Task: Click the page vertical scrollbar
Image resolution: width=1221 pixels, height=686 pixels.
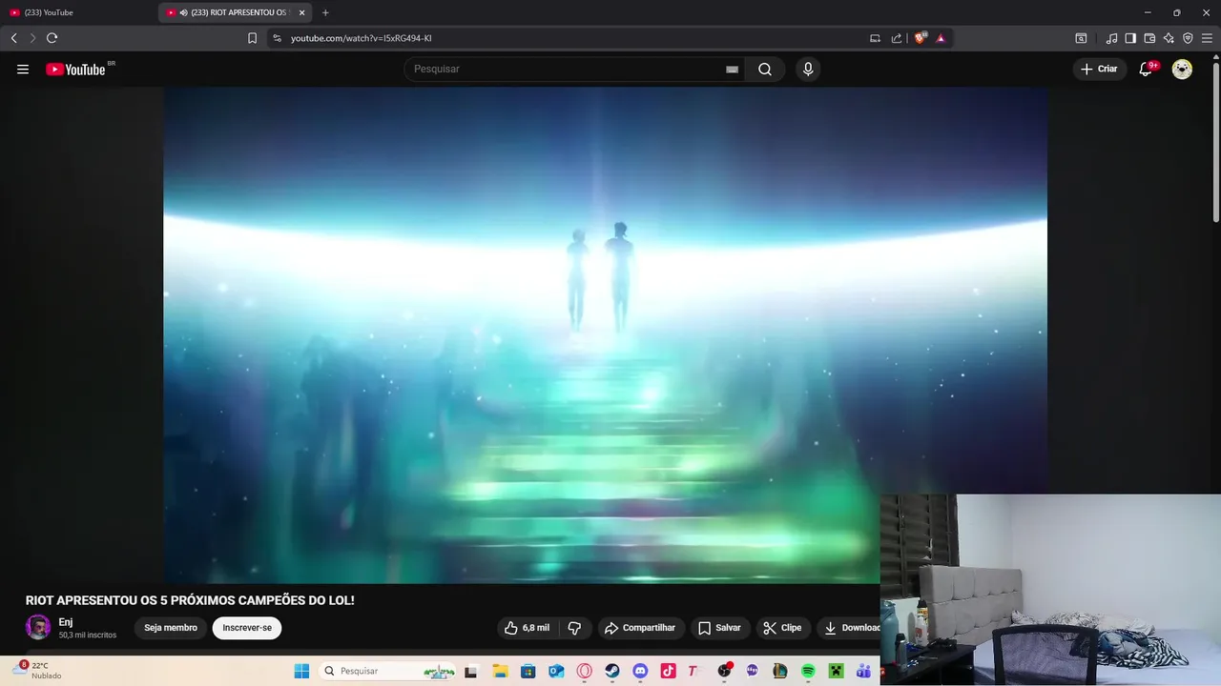Action: (1215, 143)
